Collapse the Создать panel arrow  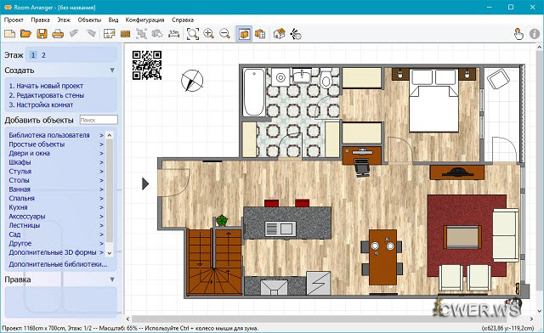point(112,71)
